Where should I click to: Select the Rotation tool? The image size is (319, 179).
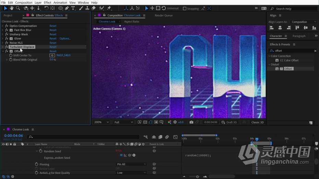tap(46, 8)
